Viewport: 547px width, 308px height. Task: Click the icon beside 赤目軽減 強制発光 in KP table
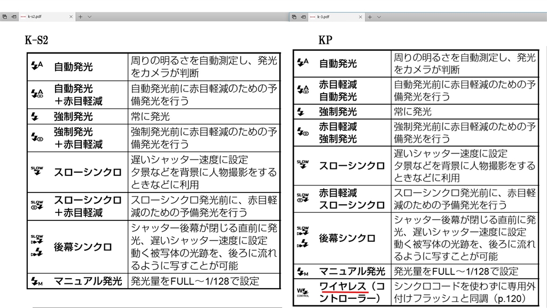302,132
